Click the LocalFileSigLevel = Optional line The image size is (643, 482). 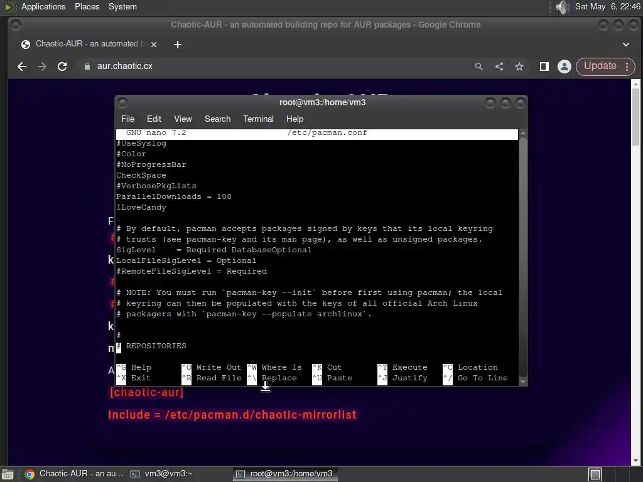[186, 260]
